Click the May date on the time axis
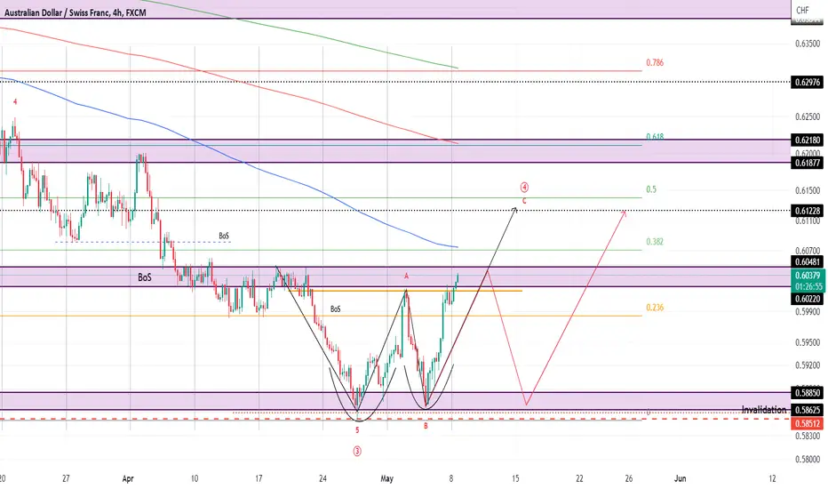This screenshot has width=828, height=489. (x=387, y=478)
